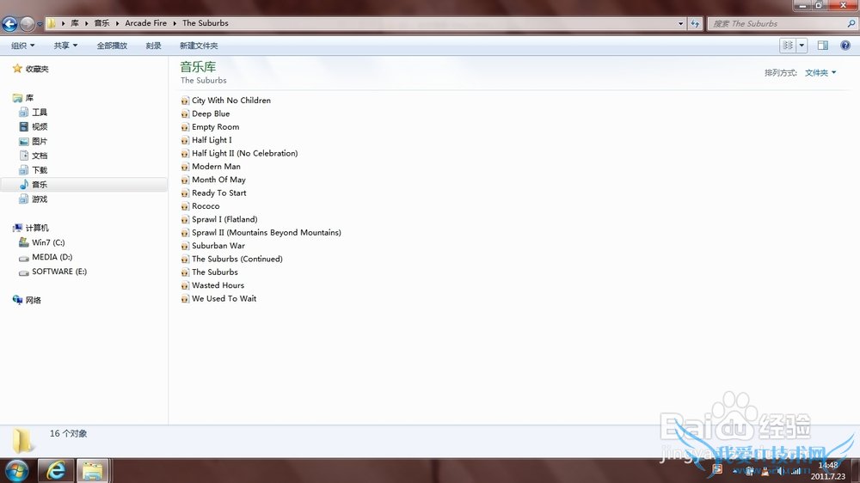Select the Rococo file

pos(200,206)
